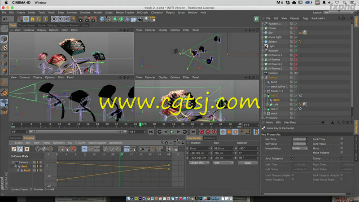The height and width of the screenshot is (202, 359).
Task: Toggle the Sphere object enable checkmark
Action: [297, 42]
